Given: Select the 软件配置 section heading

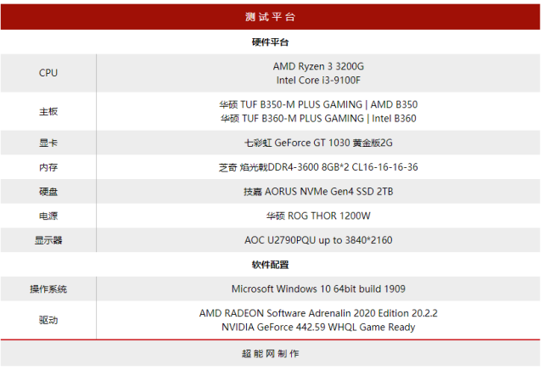Looking at the screenshot, I should (x=270, y=265).
